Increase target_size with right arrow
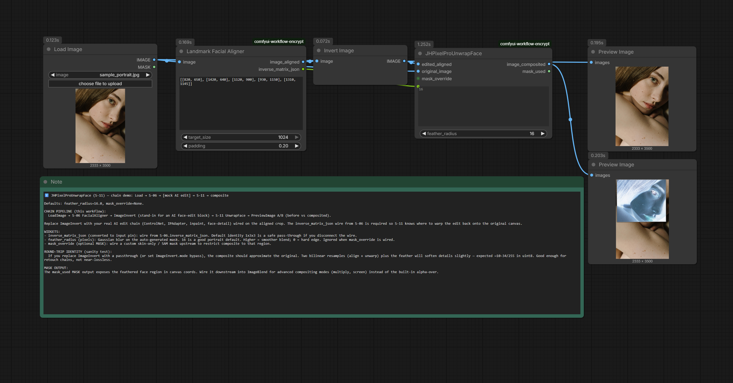The width and height of the screenshot is (733, 383). coord(297,137)
